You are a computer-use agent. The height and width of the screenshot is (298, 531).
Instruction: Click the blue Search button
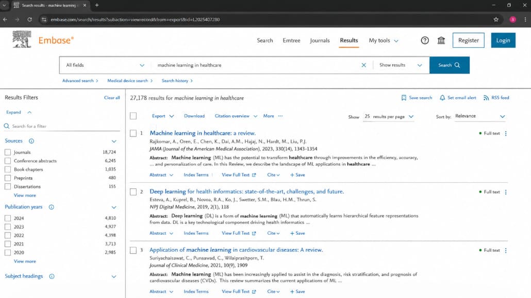click(450, 65)
